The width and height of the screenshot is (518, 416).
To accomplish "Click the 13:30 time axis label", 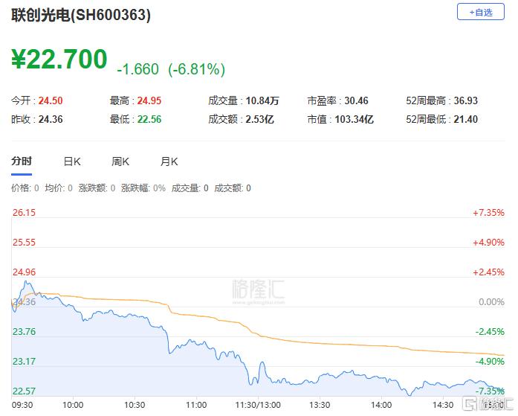I will tap(320, 405).
